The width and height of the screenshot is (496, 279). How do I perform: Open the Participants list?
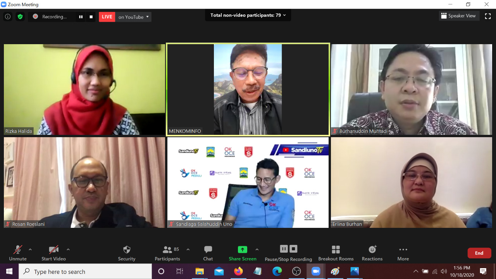[x=167, y=253]
